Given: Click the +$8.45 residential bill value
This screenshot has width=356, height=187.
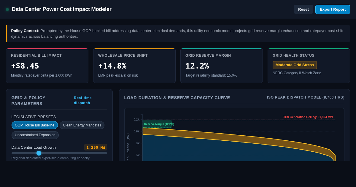Looking at the screenshot, I should tap(25, 66).
